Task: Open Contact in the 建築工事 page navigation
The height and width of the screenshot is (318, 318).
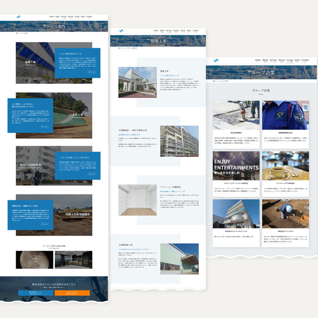Action: click(x=196, y=31)
